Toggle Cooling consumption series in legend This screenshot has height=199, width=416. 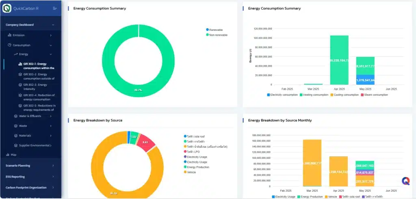344,95
